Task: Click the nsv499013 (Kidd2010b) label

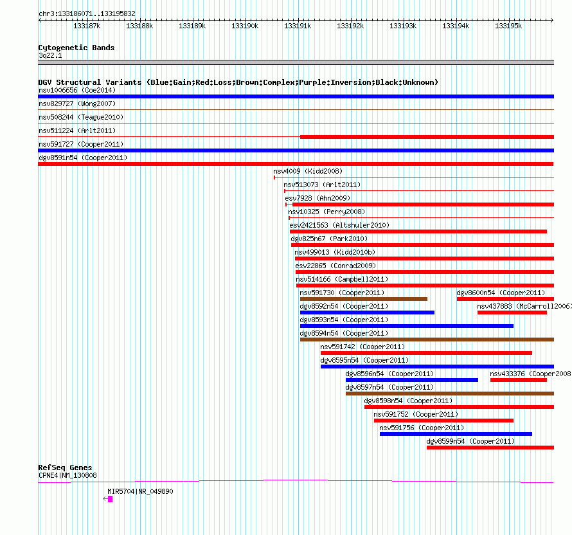Action: coord(335,252)
